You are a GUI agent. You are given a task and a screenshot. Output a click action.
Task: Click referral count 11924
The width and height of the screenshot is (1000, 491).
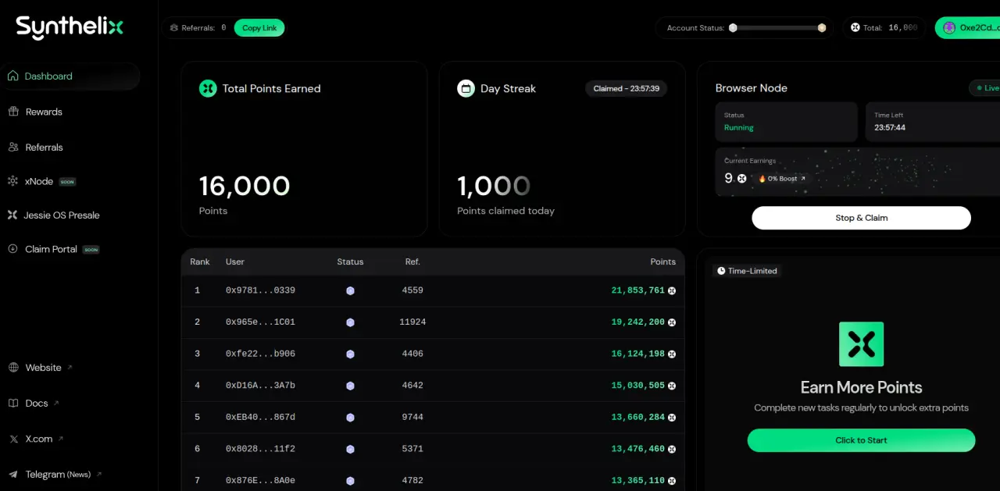point(412,322)
